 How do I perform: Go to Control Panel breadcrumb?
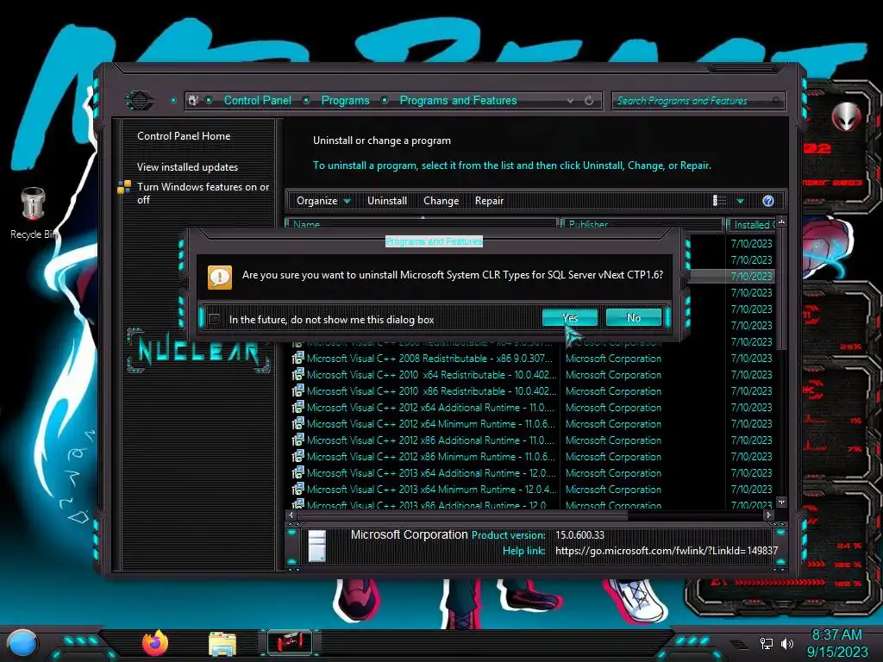257,100
